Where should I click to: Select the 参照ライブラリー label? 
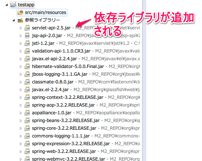[43, 20]
